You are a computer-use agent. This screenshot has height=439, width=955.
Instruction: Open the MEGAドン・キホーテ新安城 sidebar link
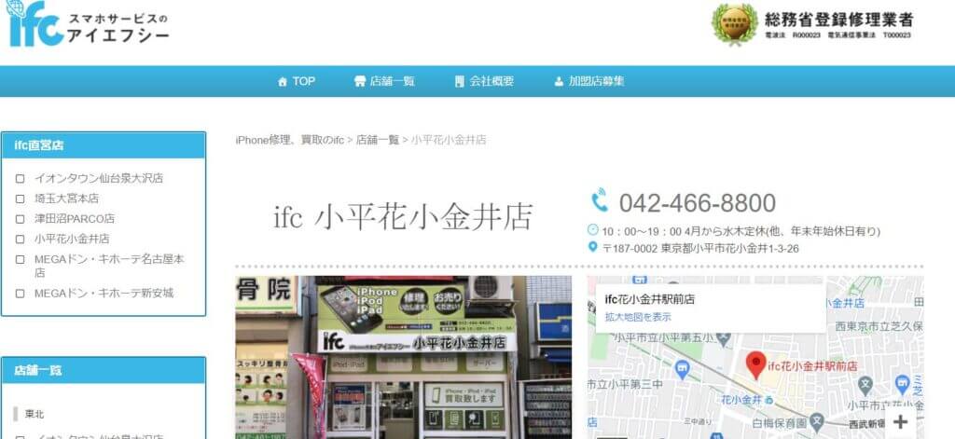point(104,293)
